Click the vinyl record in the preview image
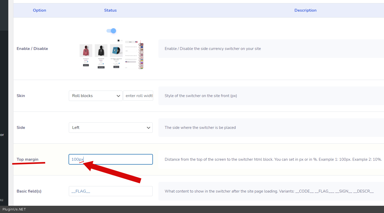Image resolution: width=384 pixels, height=213 pixels. point(116,51)
